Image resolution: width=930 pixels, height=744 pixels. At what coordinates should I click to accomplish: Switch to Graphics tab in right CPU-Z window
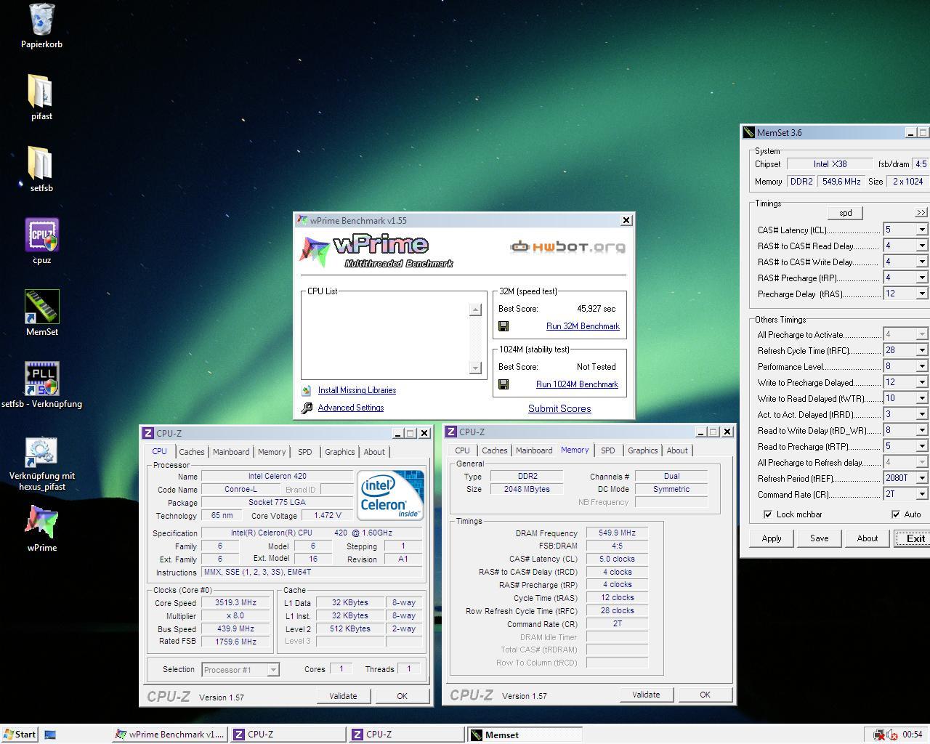click(643, 450)
